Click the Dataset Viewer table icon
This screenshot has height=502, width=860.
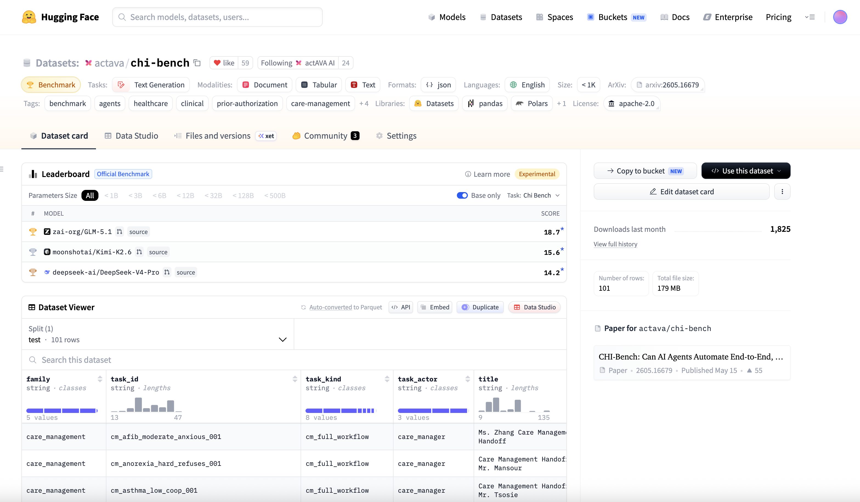[32, 307]
